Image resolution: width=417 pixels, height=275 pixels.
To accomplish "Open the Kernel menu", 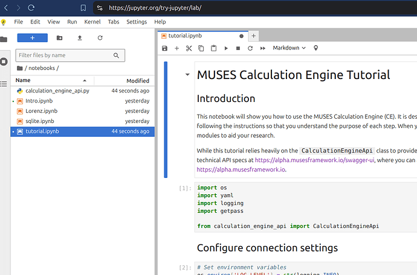I will pyautogui.click(x=92, y=22).
